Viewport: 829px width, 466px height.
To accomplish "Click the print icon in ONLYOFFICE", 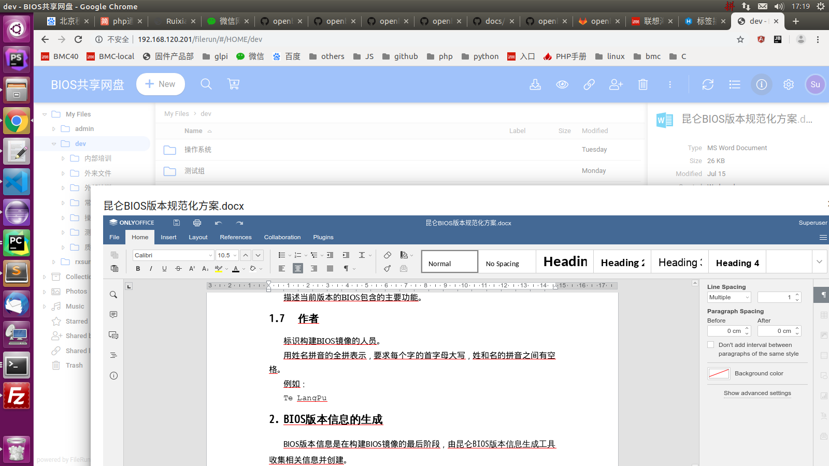I will tap(197, 223).
